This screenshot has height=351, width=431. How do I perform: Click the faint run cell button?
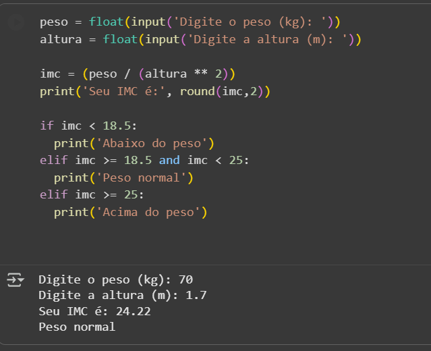(15, 22)
